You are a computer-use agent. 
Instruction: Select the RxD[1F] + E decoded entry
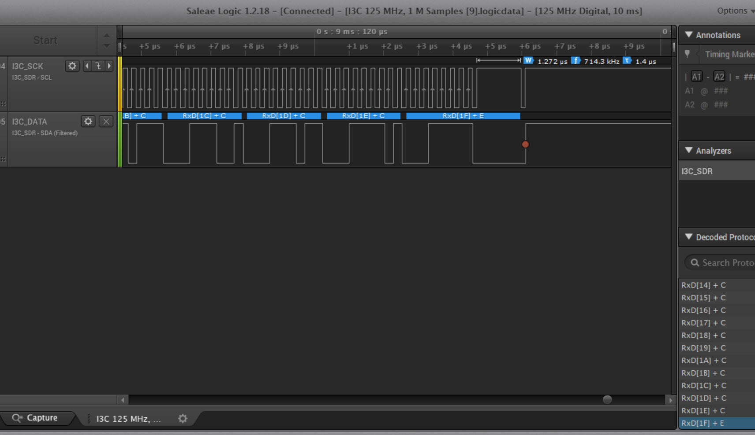(703, 423)
